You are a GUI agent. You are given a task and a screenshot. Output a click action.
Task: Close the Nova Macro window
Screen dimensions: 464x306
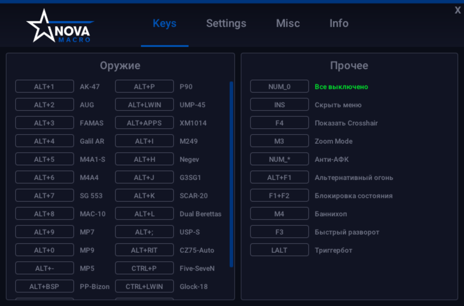(457, 10)
